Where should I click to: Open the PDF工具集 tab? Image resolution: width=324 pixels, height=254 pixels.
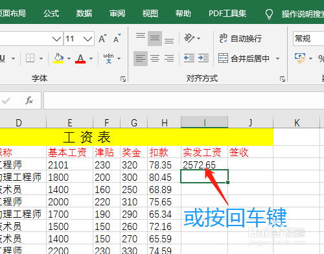pyautogui.click(x=227, y=14)
